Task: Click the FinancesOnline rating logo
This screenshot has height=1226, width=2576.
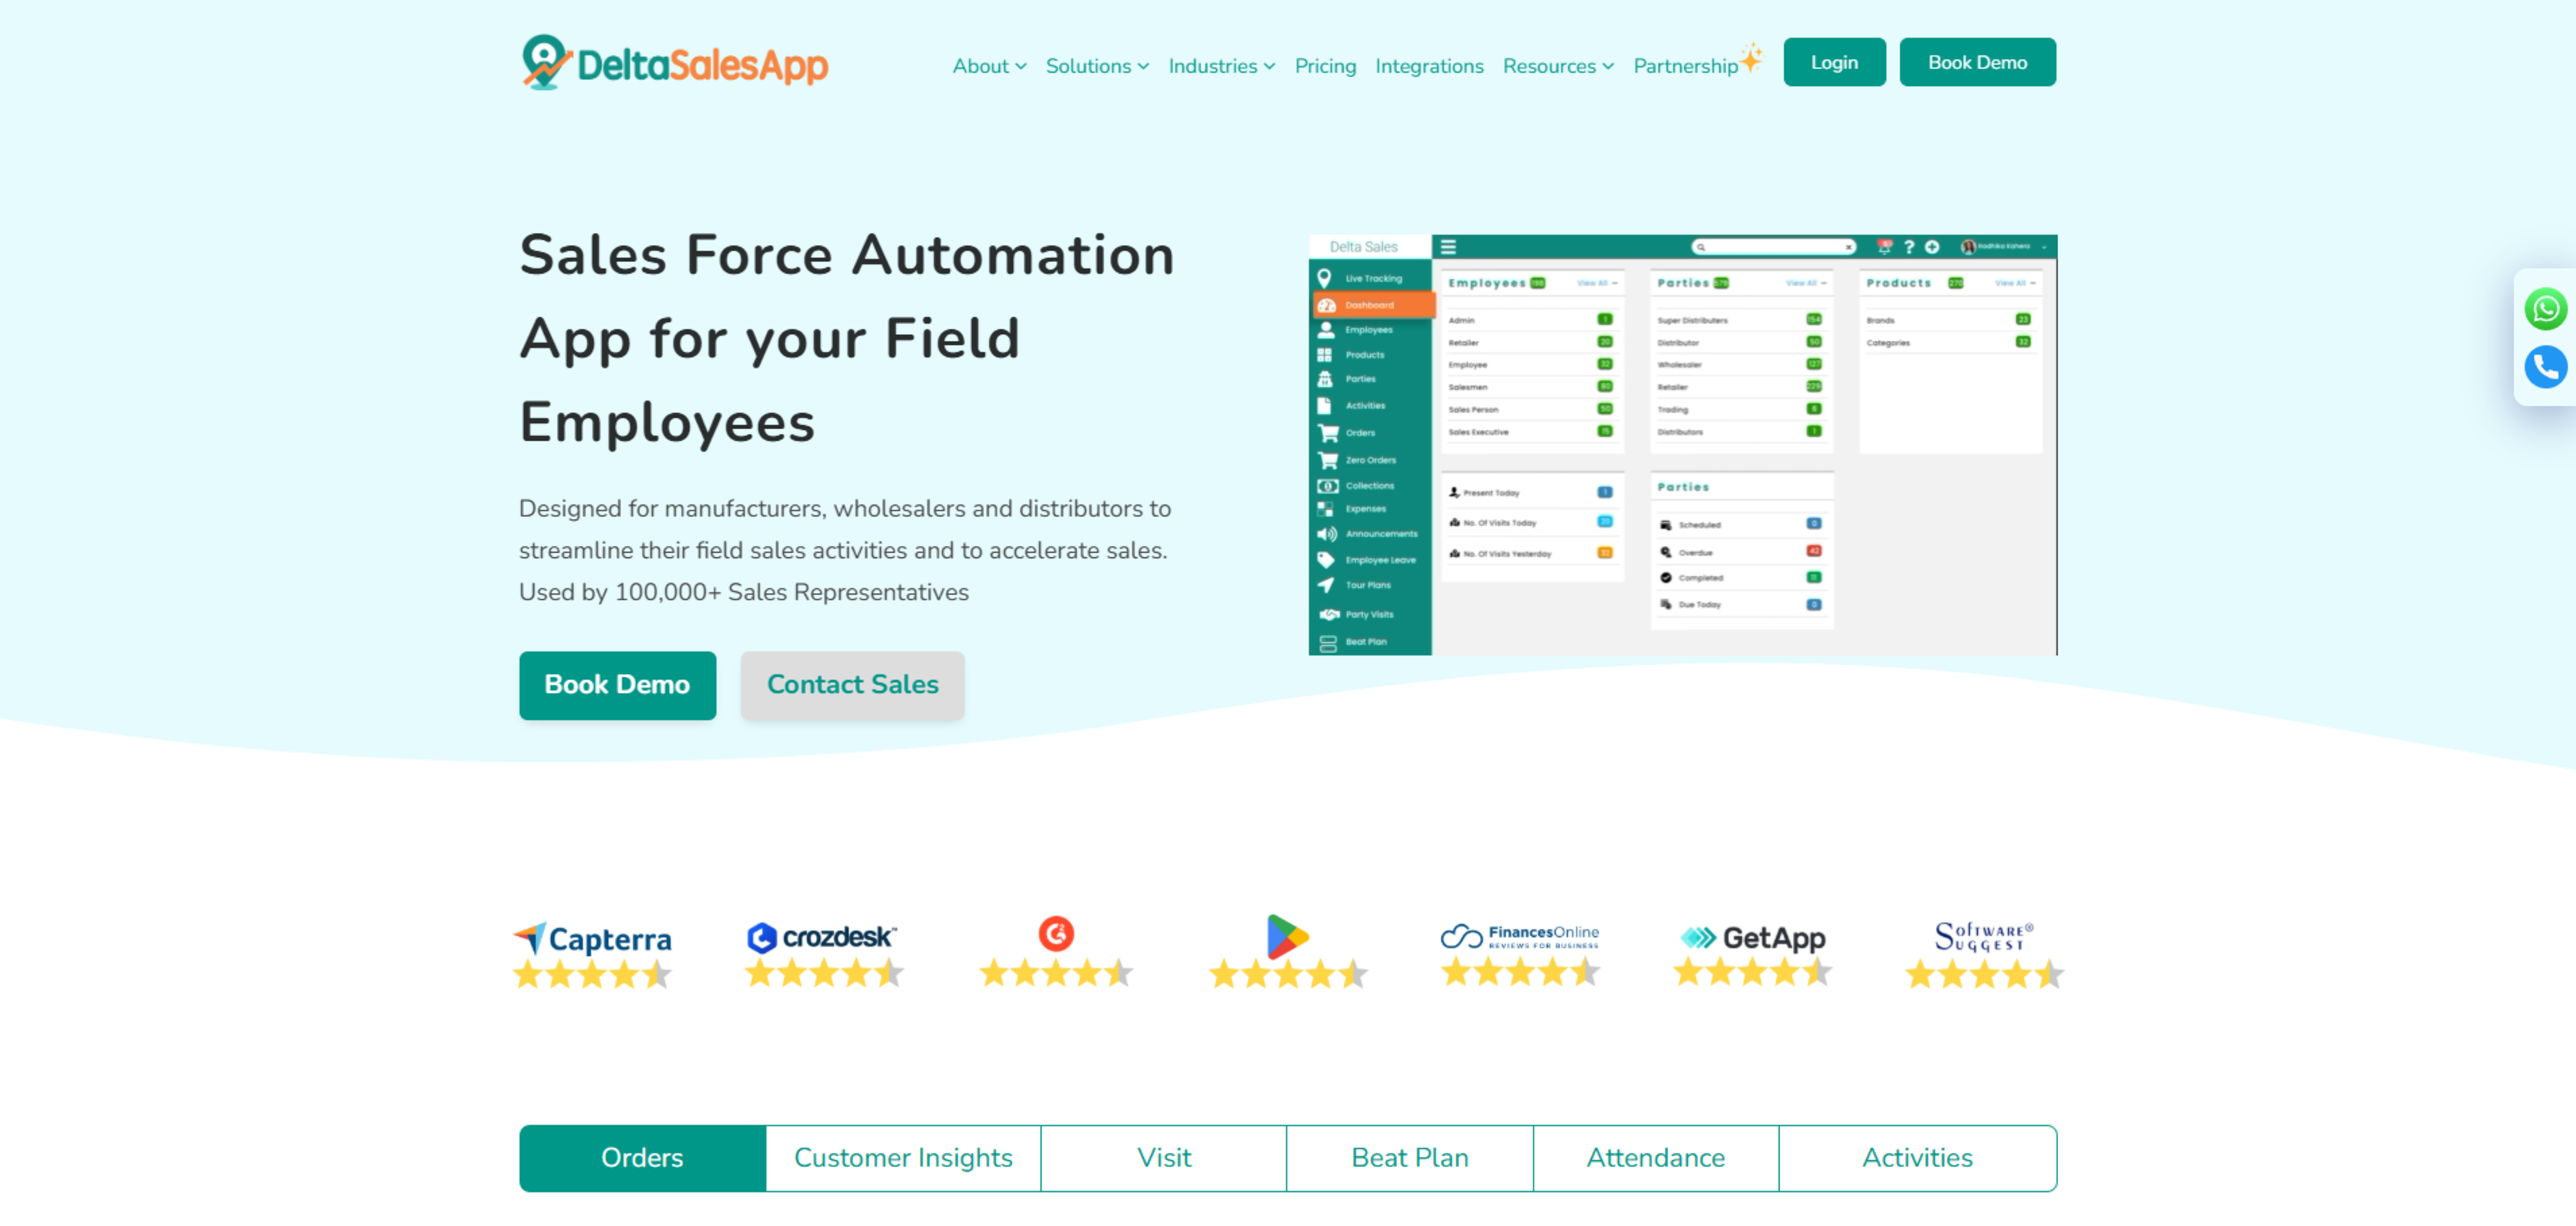Action: 1520,954
